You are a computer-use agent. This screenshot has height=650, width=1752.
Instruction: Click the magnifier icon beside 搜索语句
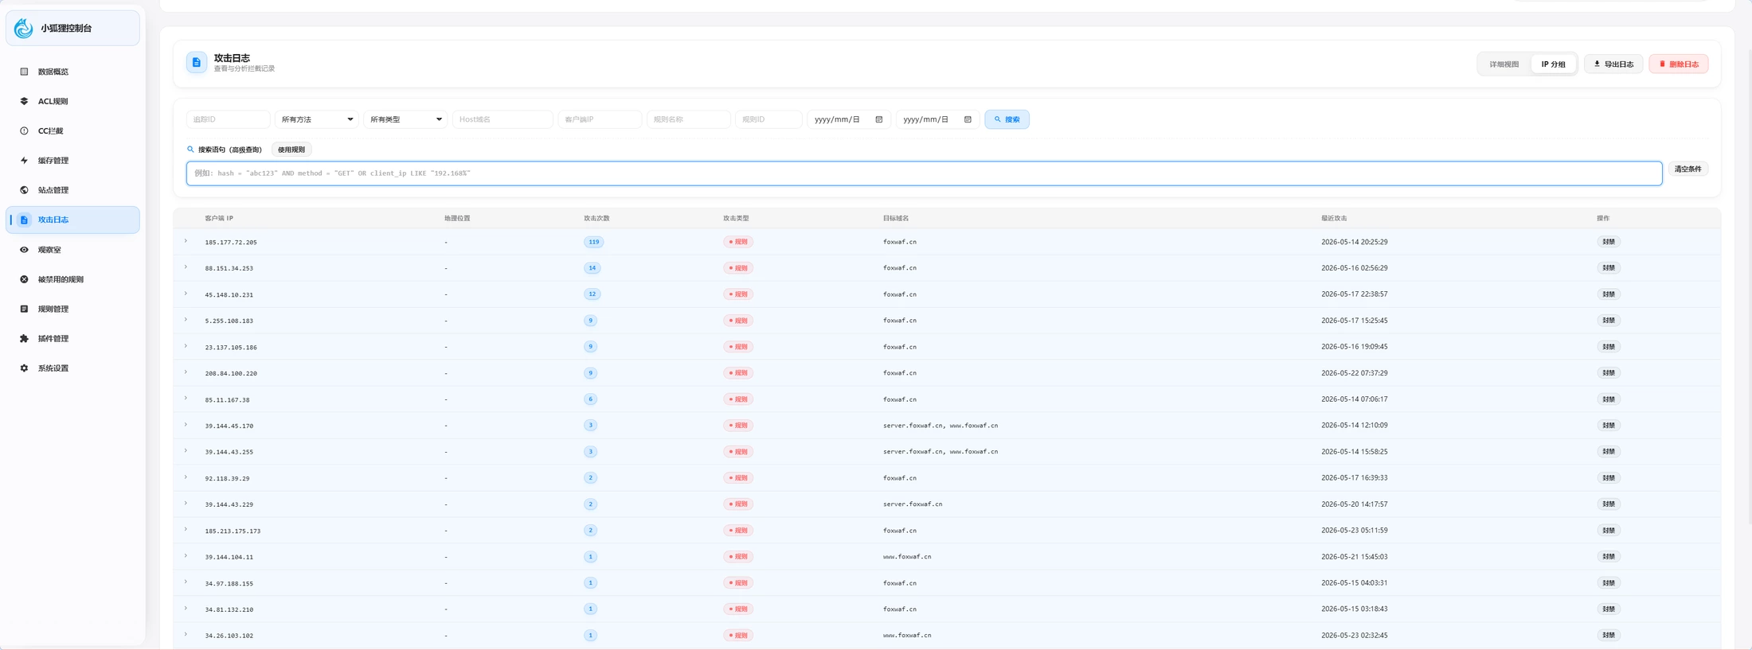(190, 150)
